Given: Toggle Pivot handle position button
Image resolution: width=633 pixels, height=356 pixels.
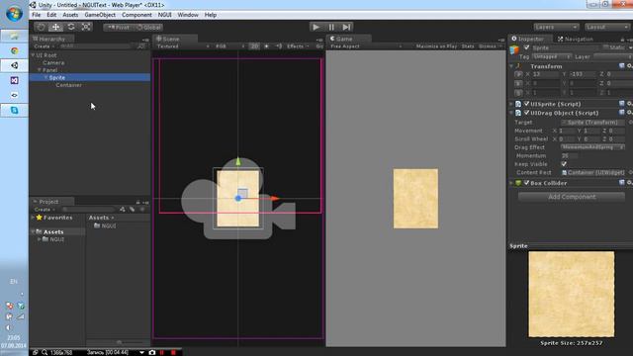Looking at the screenshot, I should [119, 28].
